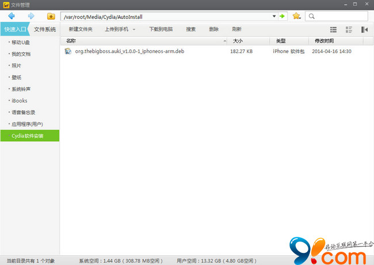Image resolution: width=374 pixels, height=265 pixels.
Task: Click the 新建文件夹 button
Action: (x=81, y=29)
